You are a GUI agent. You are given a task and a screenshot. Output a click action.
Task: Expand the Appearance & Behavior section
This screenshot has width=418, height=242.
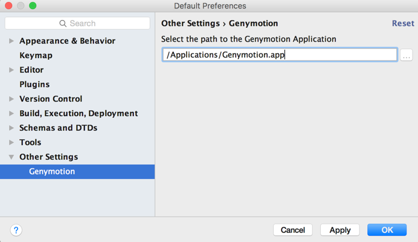[x=11, y=41]
